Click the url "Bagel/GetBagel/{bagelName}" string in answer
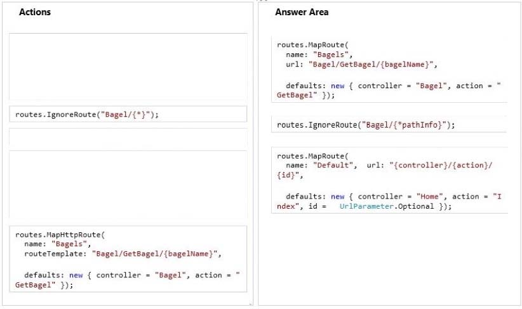This screenshot has height=309, width=522. point(373,65)
